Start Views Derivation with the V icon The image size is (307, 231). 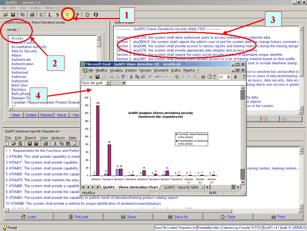point(68,15)
